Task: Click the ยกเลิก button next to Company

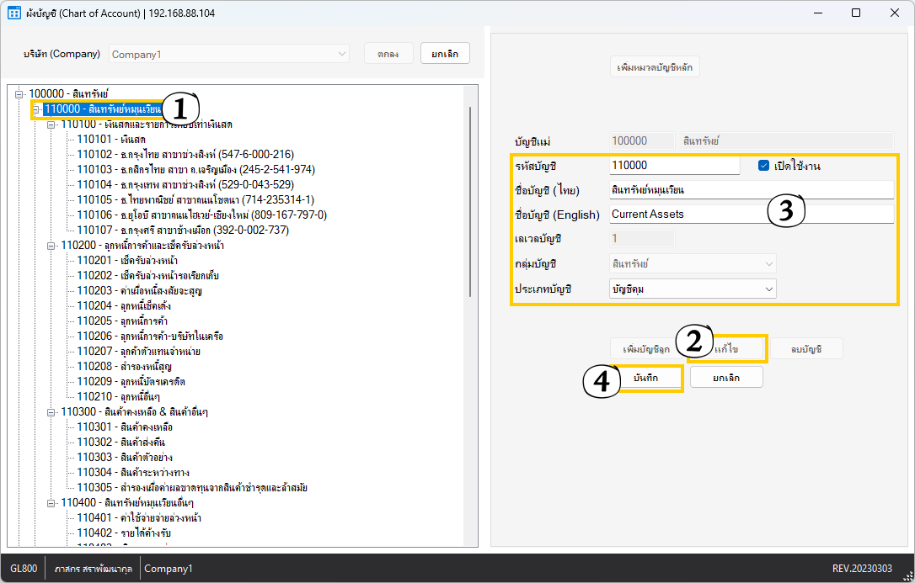Action: (444, 54)
